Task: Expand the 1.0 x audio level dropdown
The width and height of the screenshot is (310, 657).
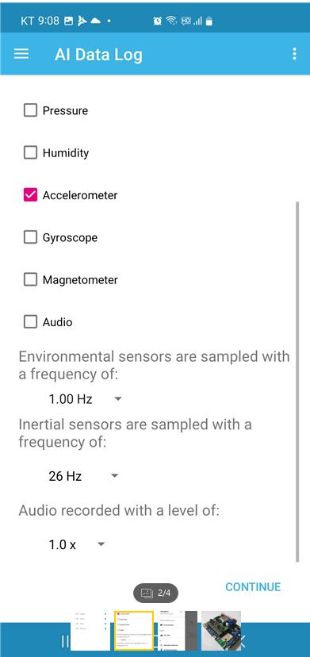Action: click(x=76, y=544)
